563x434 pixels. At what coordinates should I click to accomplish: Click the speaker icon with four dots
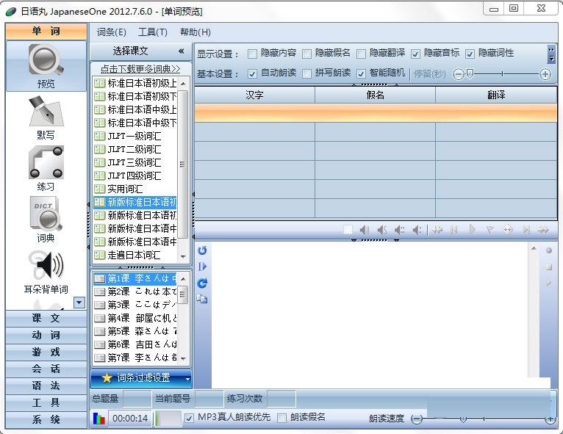click(x=399, y=230)
